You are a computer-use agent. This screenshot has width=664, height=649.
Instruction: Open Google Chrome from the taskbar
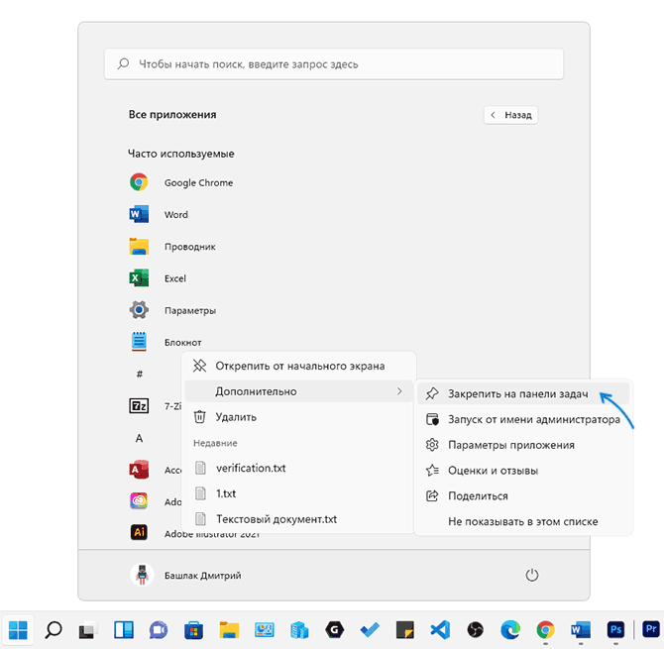(x=545, y=630)
